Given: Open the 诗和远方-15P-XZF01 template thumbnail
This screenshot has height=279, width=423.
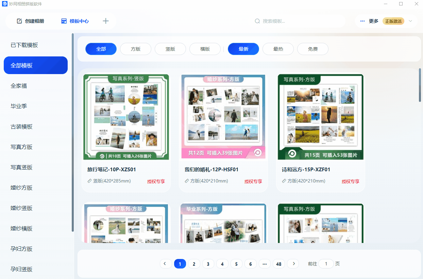Looking at the screenshot, I should click(321, 117).
